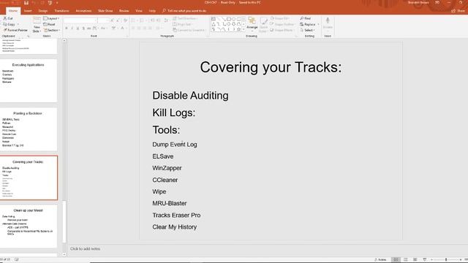Switch to the Home tab
The height and width of the screenshot is (263, 468).
click(x=13, y=11)
